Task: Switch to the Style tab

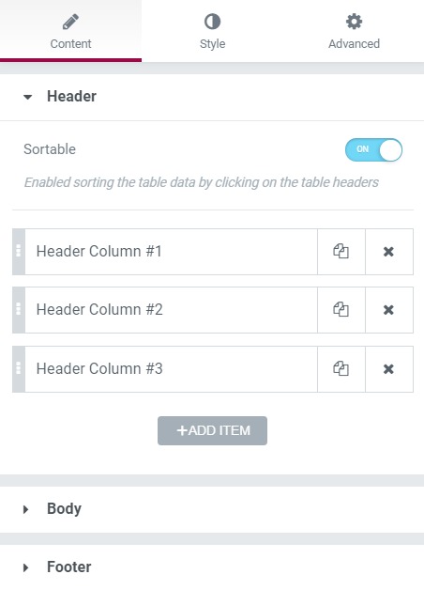Action: [212, 31]
